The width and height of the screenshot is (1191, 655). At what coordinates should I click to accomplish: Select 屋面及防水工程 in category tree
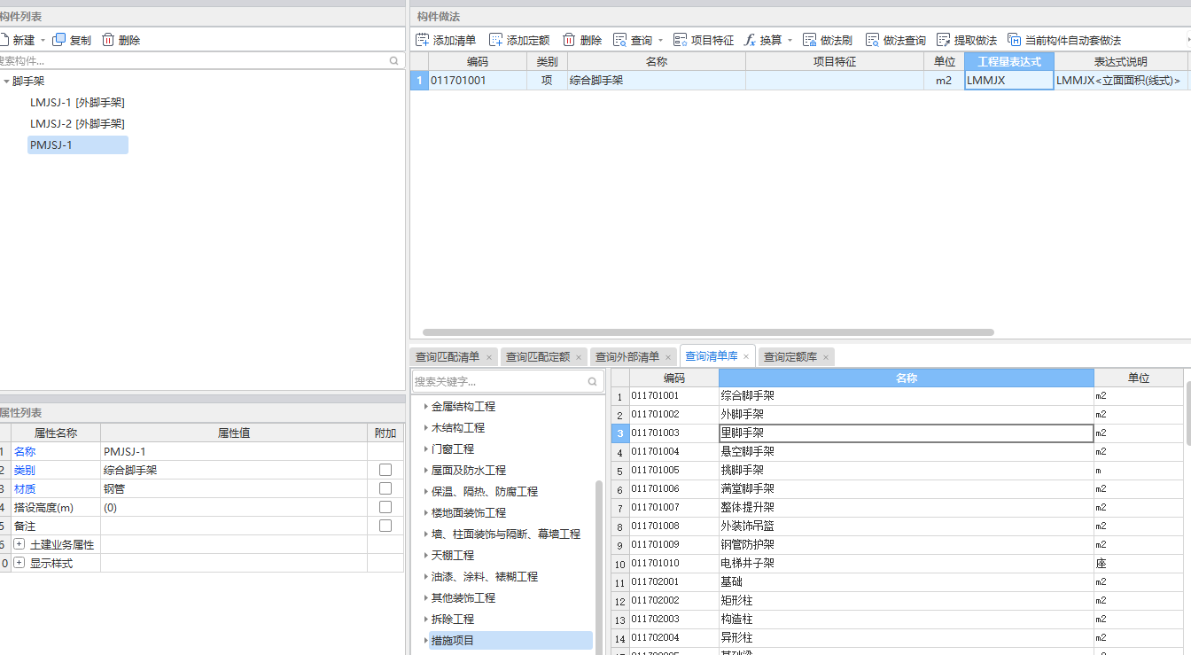click(469, 471)
